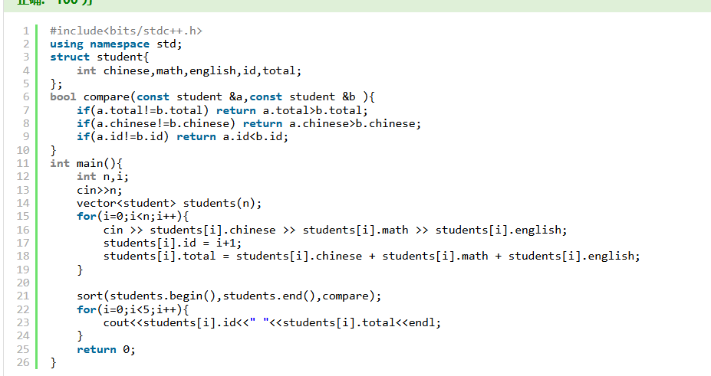Click the #include<bits/stdc++.h> line

[126, 31]
